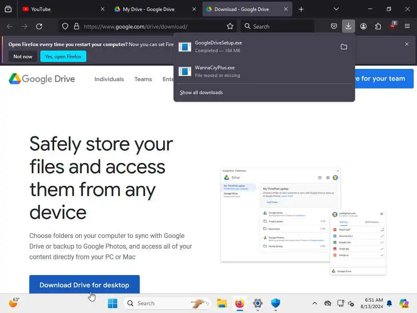
Task: Open the Teams navigation item
Action: [143, 79]
